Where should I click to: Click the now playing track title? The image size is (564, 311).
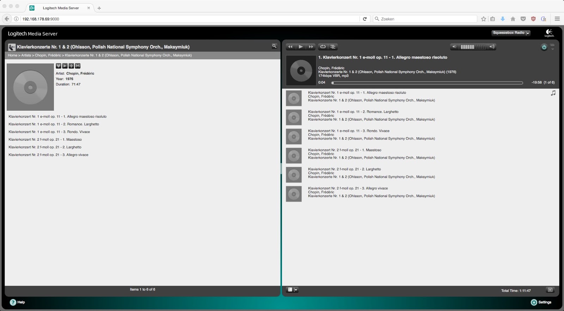(383, 57)
